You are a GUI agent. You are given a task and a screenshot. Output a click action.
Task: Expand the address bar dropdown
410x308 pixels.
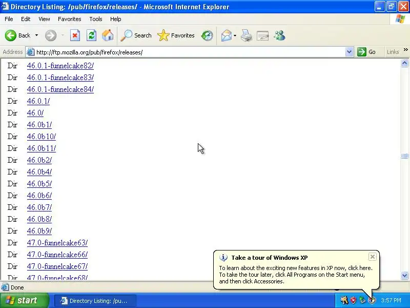point(349,52)
